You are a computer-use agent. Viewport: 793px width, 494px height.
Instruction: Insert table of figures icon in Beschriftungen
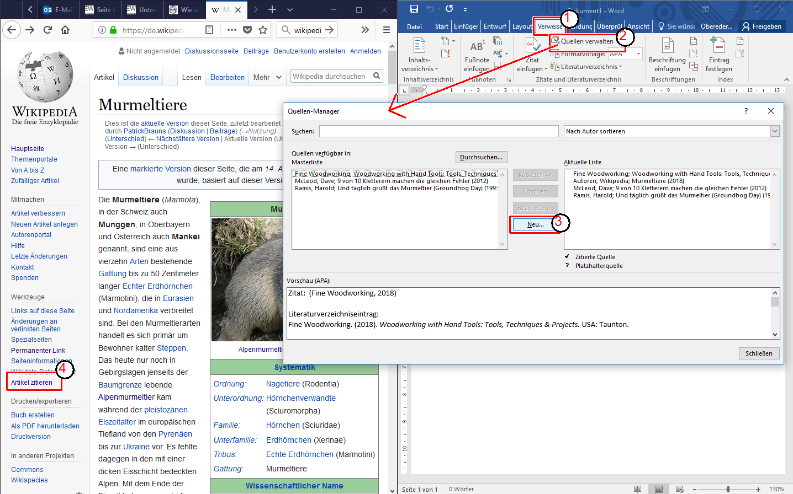point(694,41)
